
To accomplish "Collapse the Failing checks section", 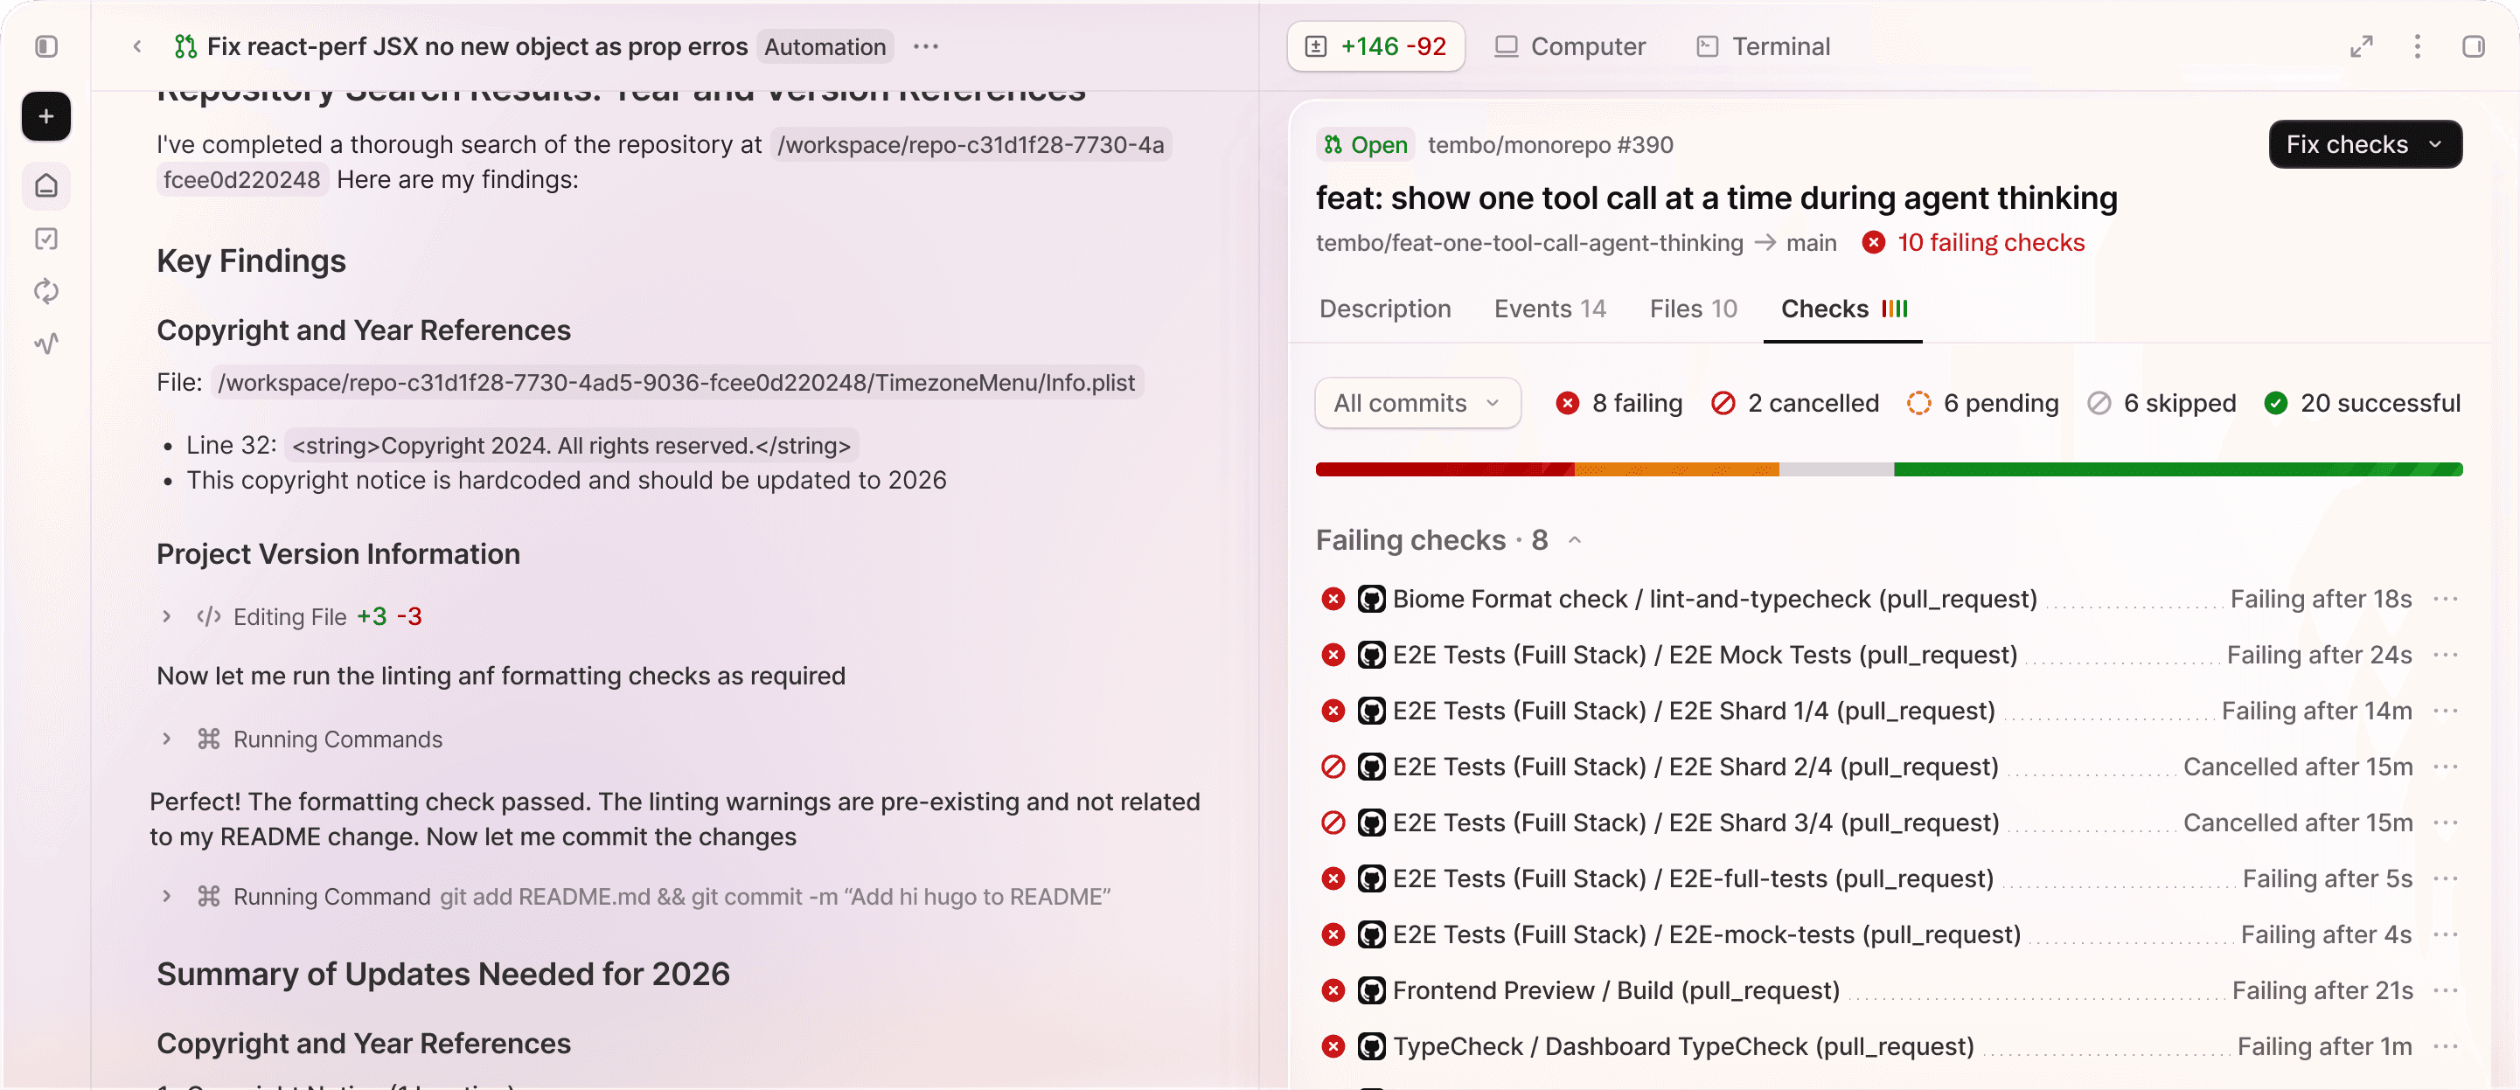I will pyautogui.click(x=1574, y=540).
